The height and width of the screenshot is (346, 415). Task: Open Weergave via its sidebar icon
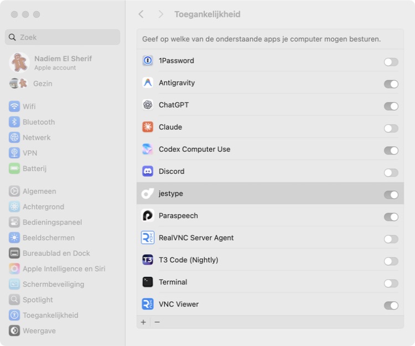(x=14, y=330)
